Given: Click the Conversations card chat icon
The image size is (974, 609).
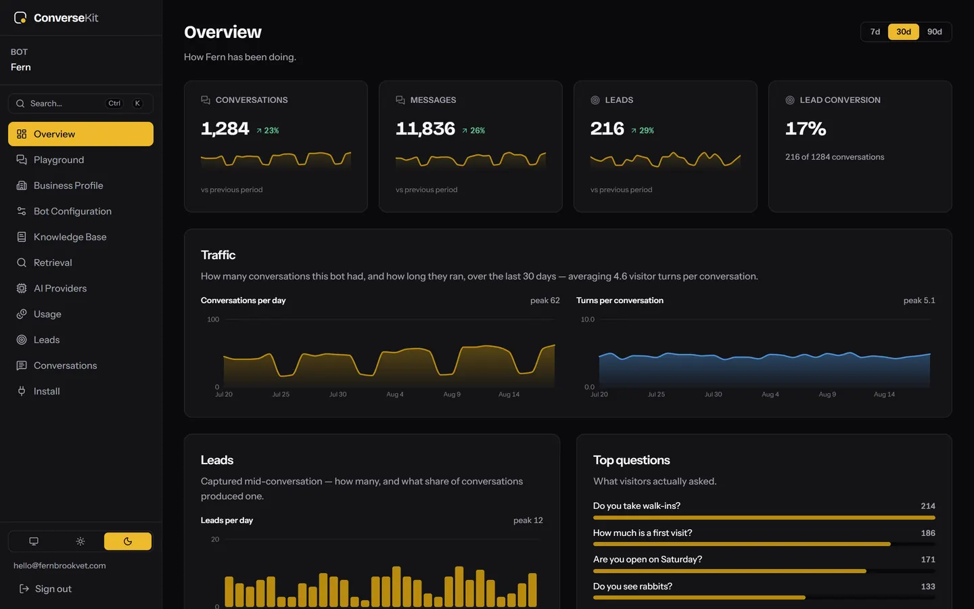Looking at the screenshot, I should click(206, 100).
